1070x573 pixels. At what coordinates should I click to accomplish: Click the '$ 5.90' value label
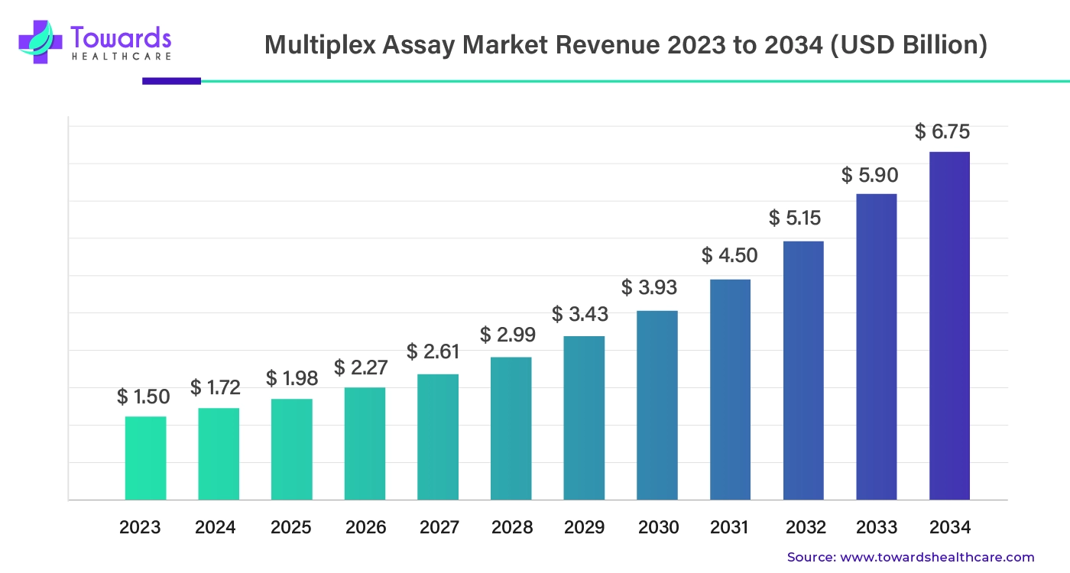[870, 175]
